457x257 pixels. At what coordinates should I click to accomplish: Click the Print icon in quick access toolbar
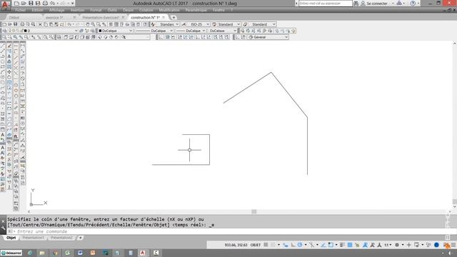(45, 3)
